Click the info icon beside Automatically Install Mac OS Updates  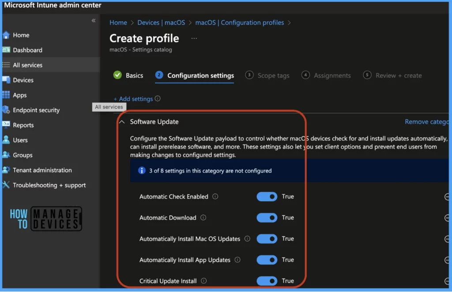[247, 239]
